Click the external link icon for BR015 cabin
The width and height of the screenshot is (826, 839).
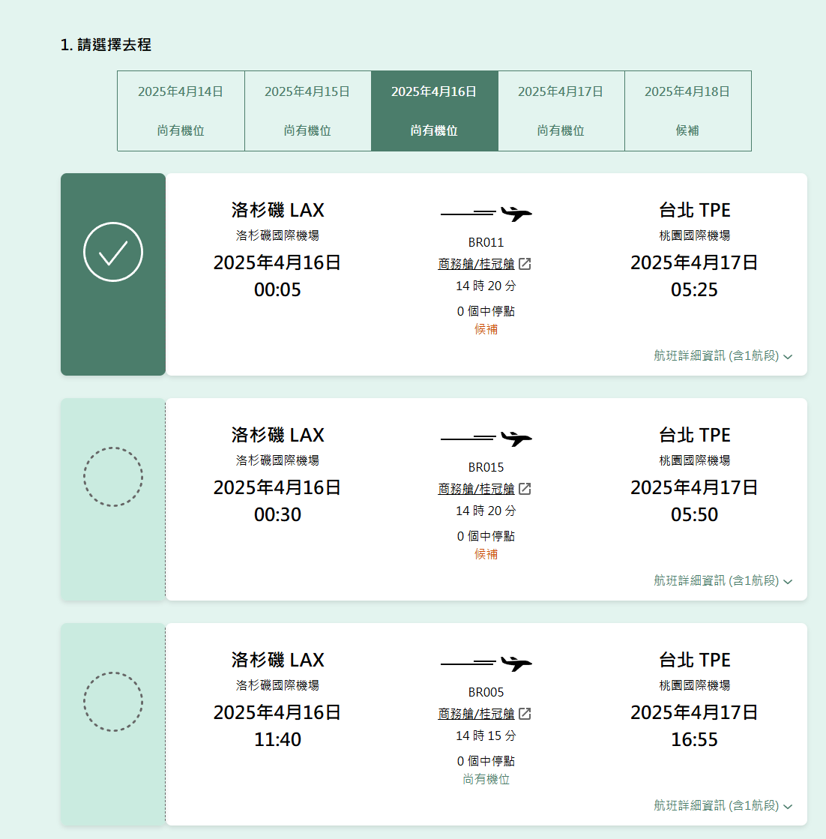[x=525, y=489]
